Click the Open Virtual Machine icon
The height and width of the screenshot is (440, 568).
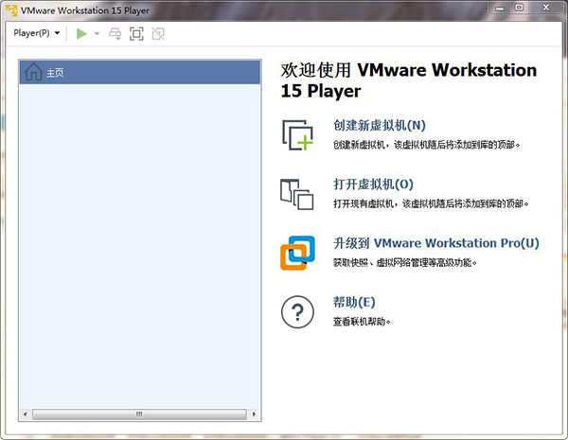297,193
